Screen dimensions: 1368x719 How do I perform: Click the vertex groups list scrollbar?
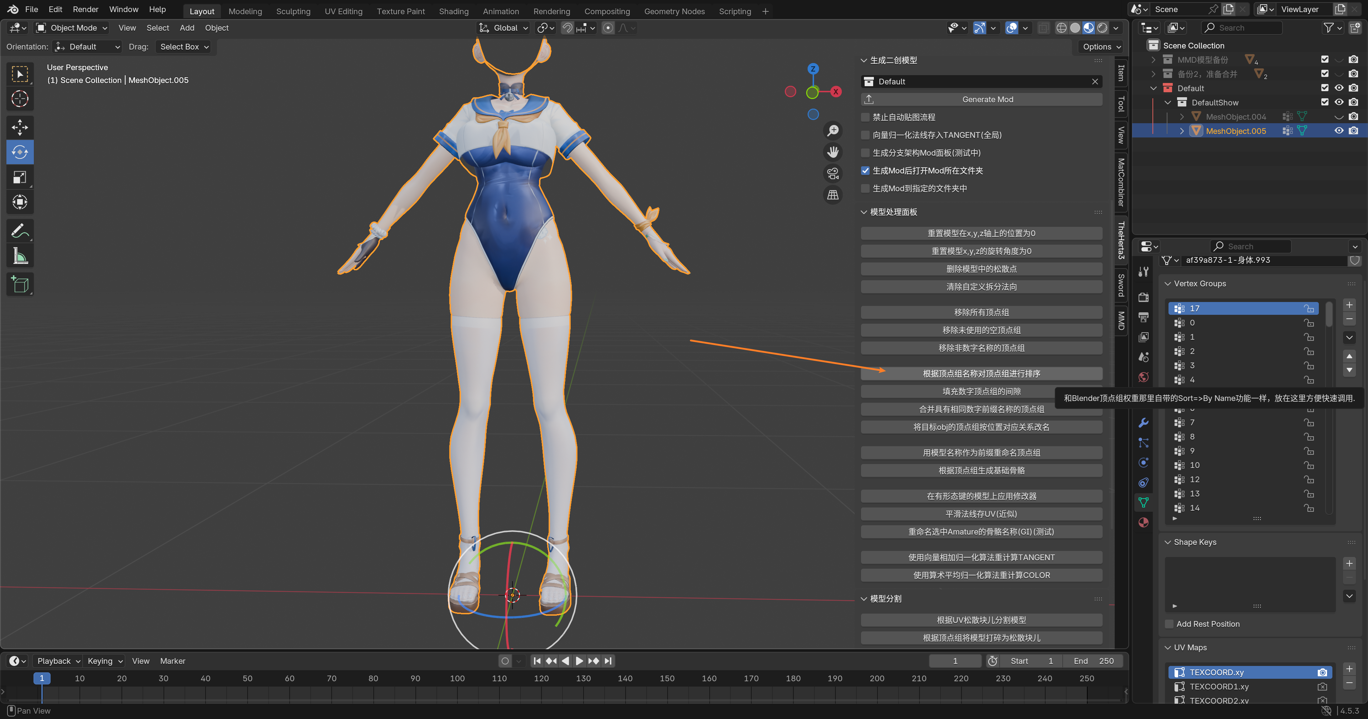coord(1329,314)
